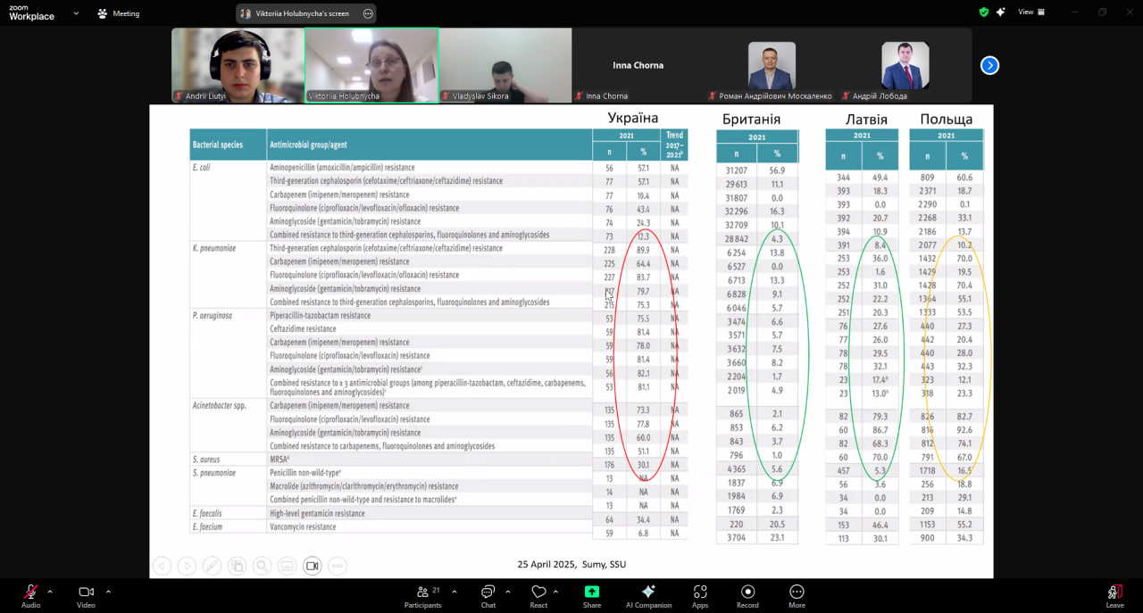Open the Chat panel

pos(488,595)
